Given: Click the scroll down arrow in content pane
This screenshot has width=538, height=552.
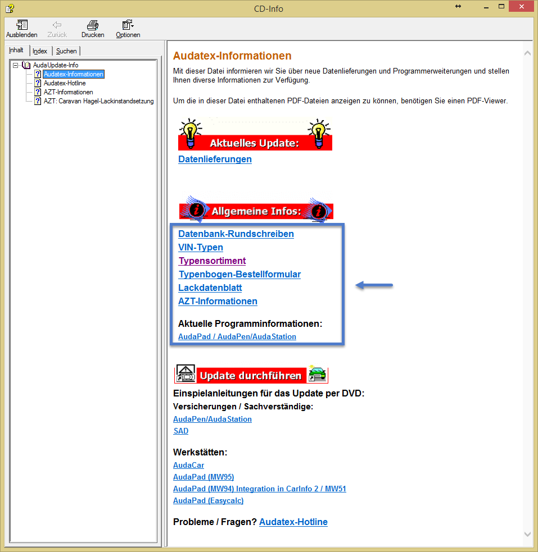Looking at the screenshot, I should coord(527,534).
